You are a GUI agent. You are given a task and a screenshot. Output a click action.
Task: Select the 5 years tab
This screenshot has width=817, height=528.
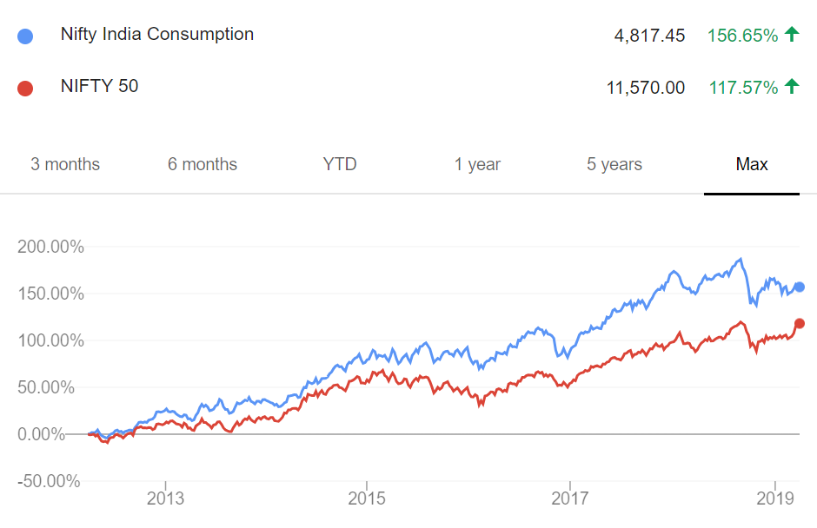tap(614, 164)
